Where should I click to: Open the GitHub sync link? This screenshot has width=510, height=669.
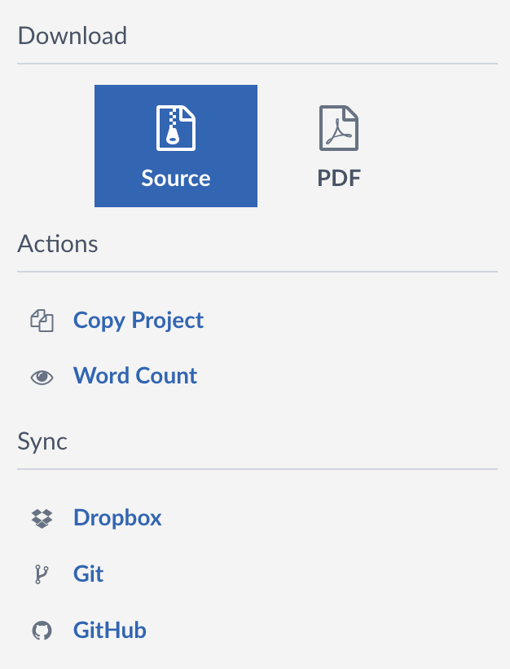tap(109, 630)
